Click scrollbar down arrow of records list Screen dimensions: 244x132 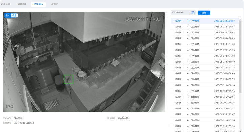240,131
